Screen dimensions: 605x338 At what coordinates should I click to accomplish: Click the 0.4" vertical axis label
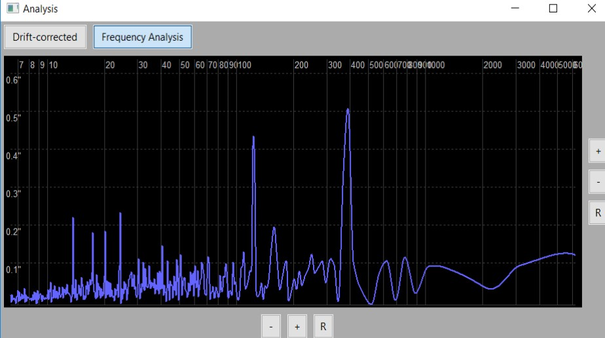click(x=13, y=155)
